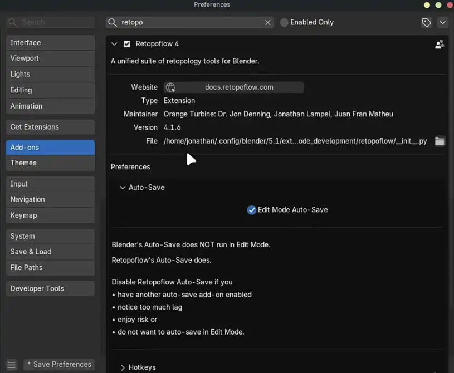454x373 pixels.
Task: Click the tag filter icon
Action: pos(426,23)
